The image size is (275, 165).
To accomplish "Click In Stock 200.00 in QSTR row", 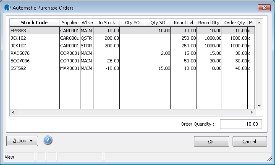I will click(112, 38).
